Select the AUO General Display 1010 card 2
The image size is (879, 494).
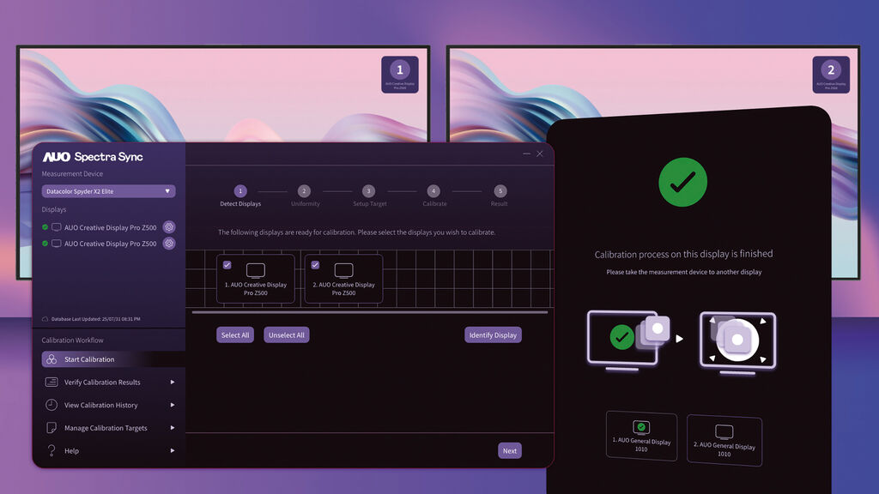(x=724, y=440)
